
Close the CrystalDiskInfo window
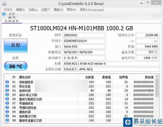(156, 3)
